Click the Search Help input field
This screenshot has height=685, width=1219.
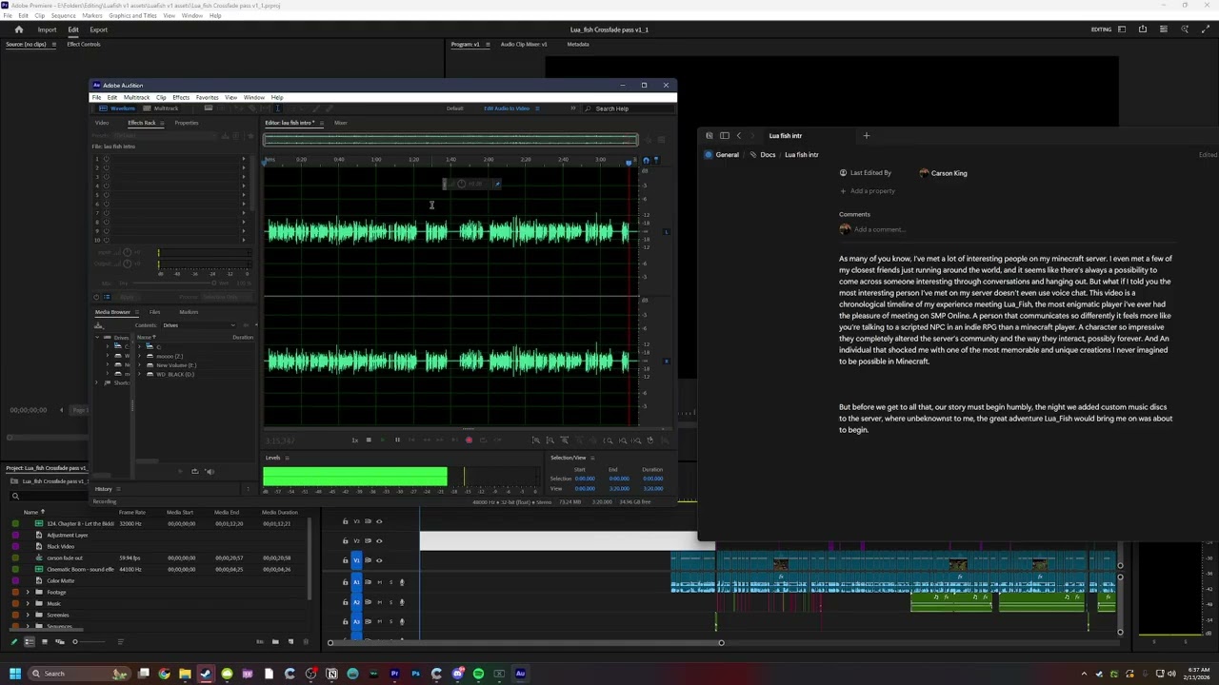(x=626, y=108)
